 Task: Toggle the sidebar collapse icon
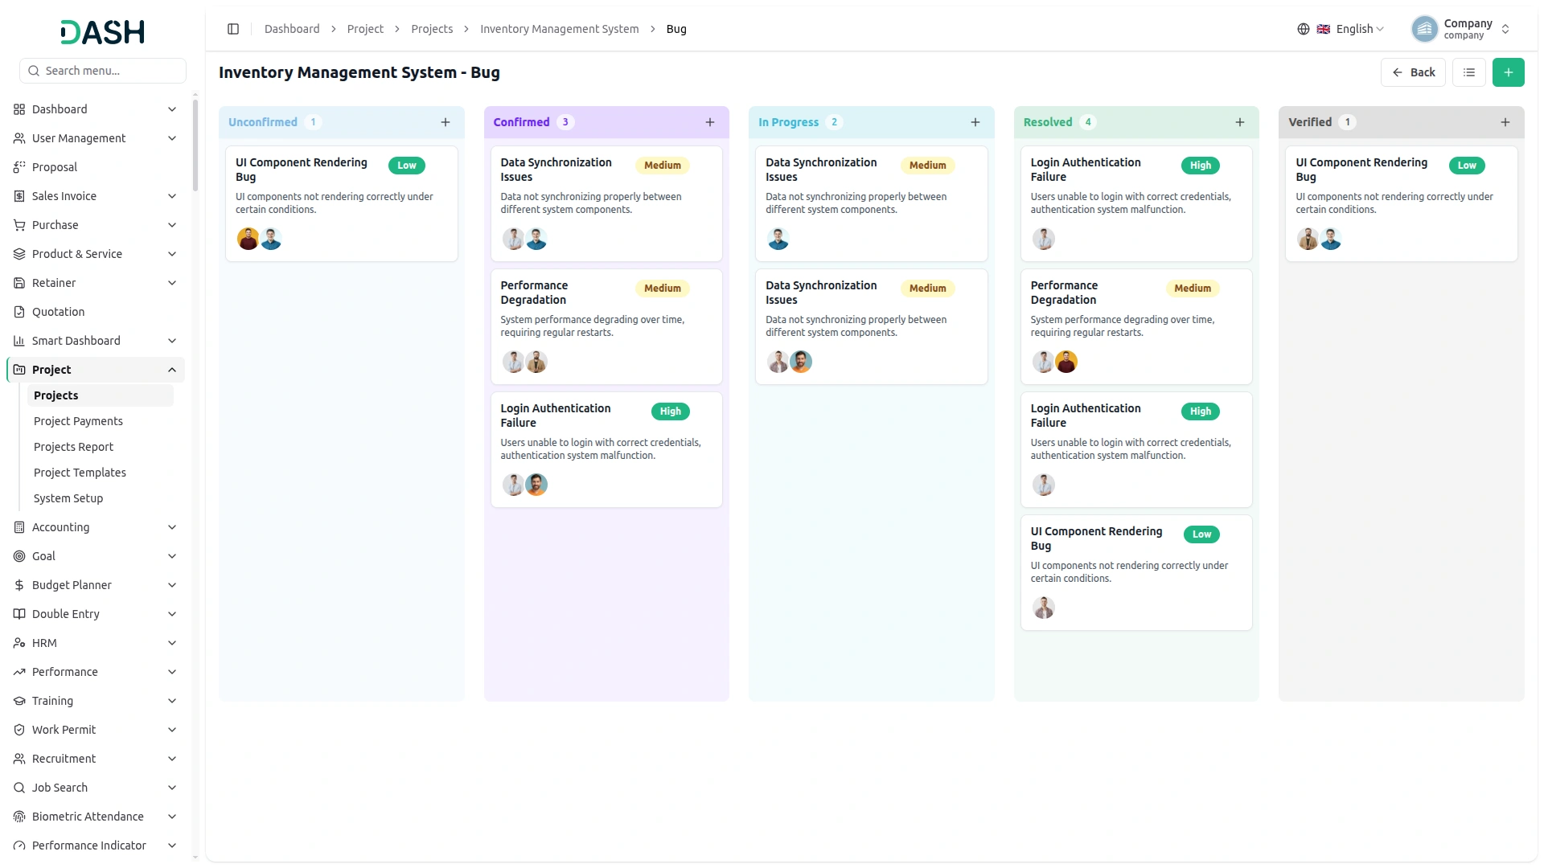tap(233, 29)
